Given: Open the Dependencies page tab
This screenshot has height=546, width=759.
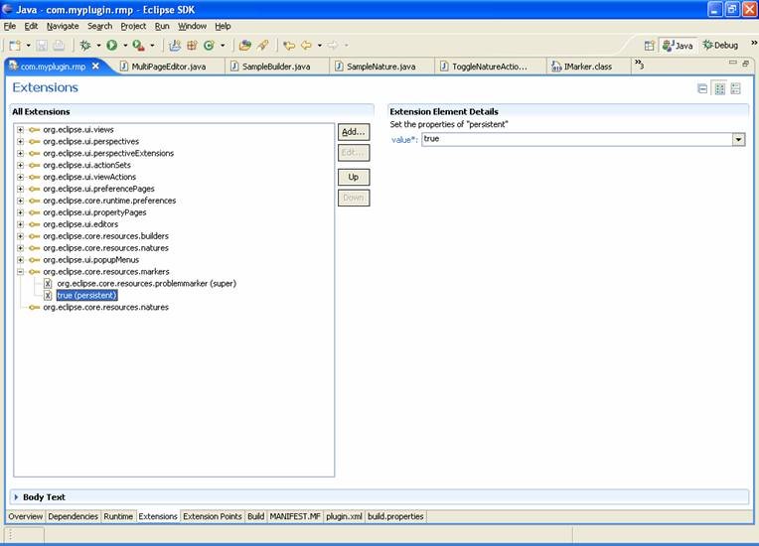Looking at the screenshot, I should pyautogui.click(x=74, y=516).
